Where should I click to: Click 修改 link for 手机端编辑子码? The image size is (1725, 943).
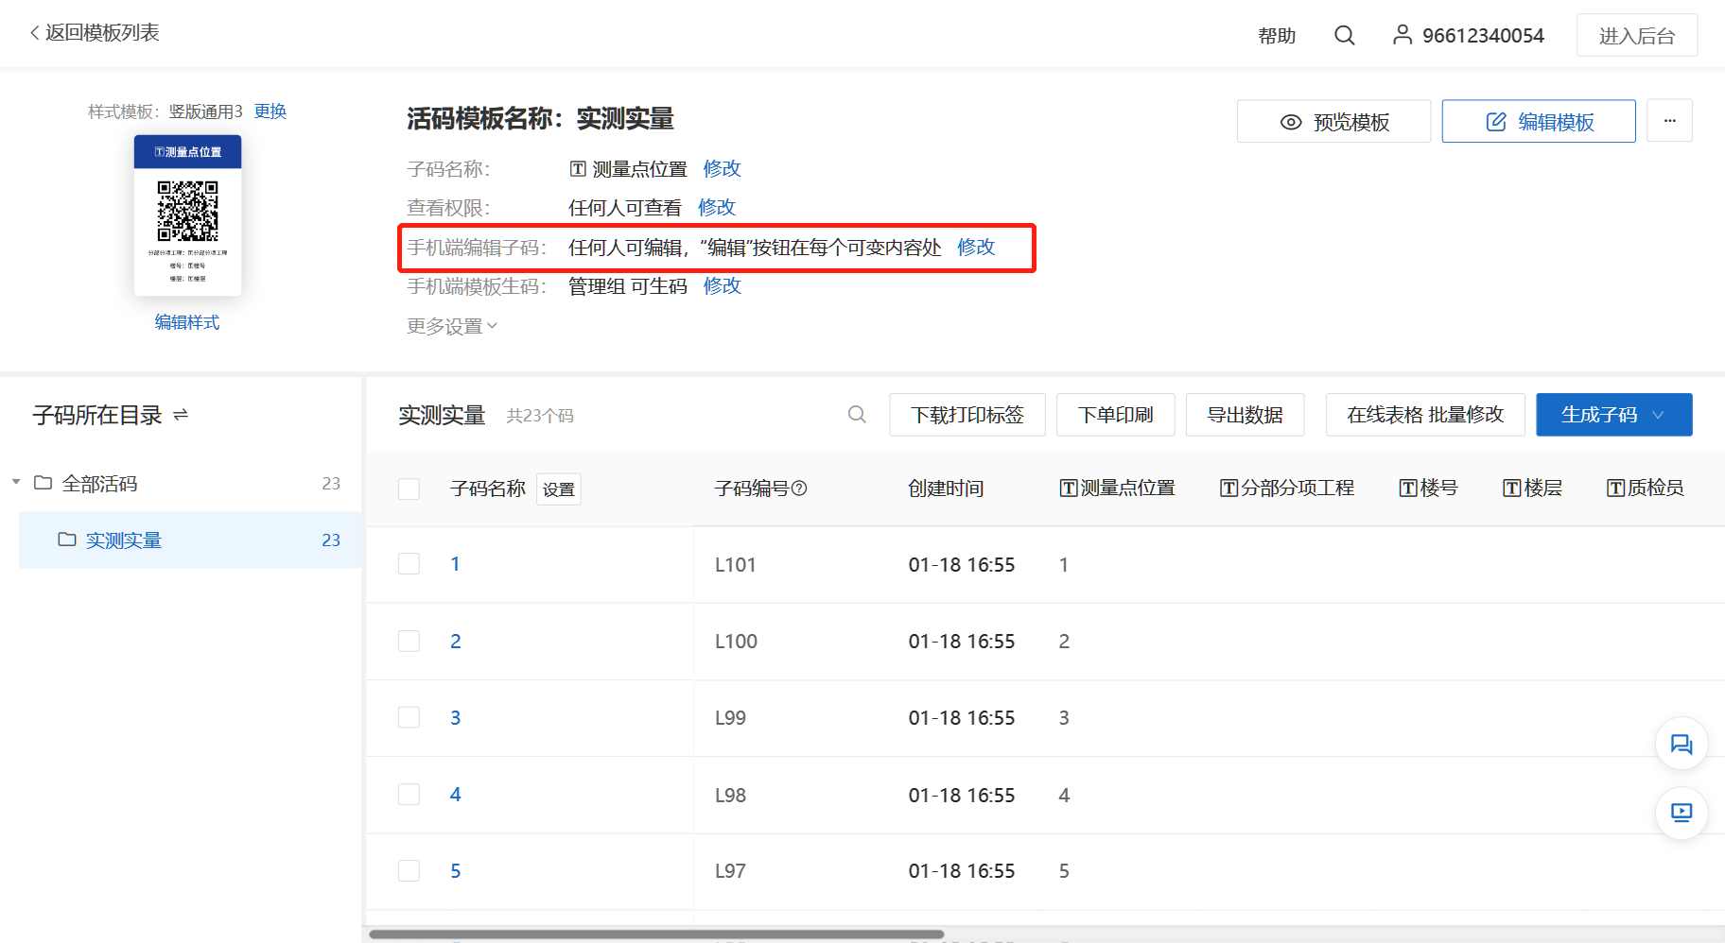(x=975, y=248)
